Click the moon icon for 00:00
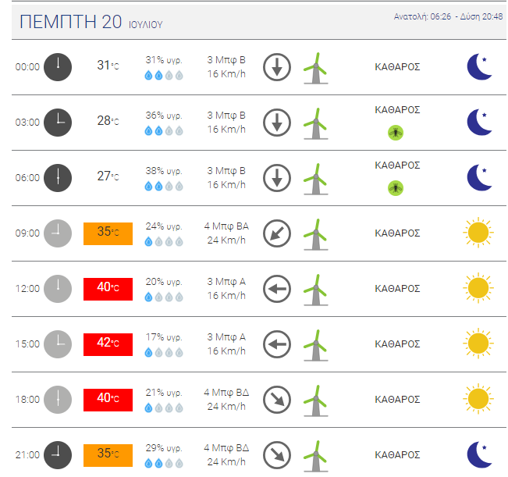 pyautogui.click(x=479, y=67)
